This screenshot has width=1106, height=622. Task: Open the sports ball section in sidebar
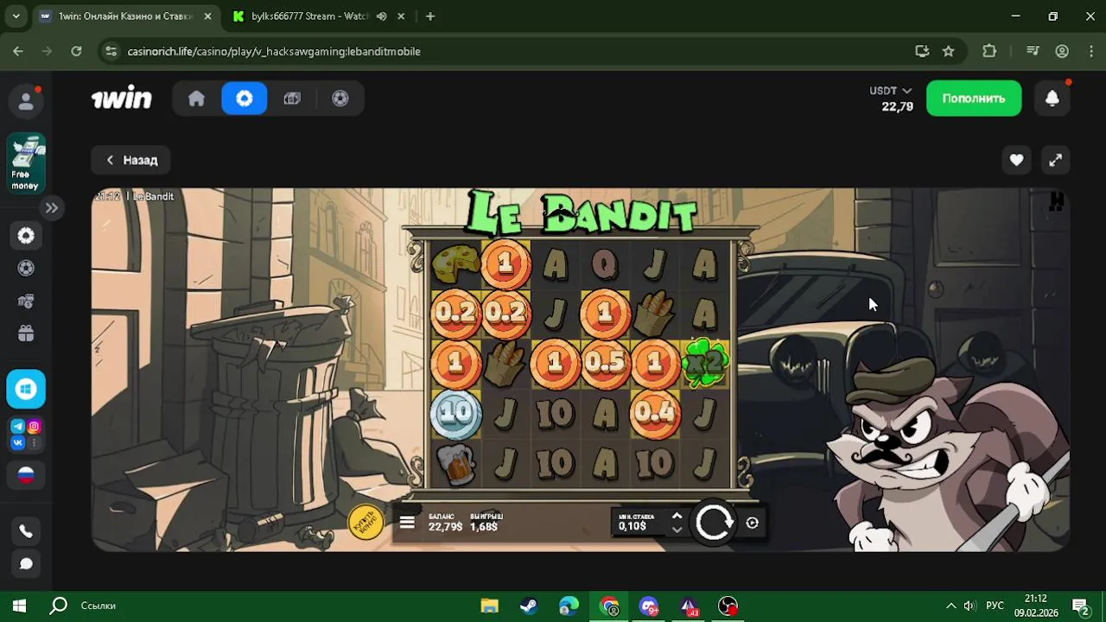coord(26,268)
